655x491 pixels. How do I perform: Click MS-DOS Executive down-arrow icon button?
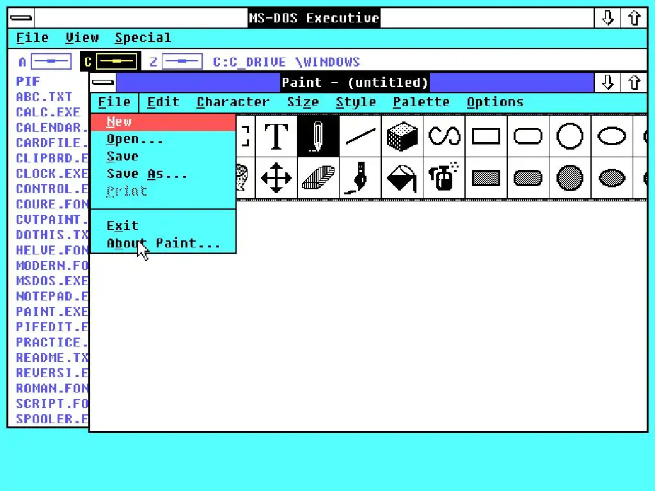[x=608, y=18]
